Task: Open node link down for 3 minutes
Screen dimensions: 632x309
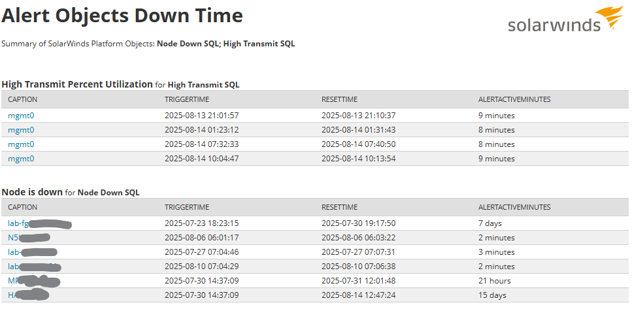Action: click(x=32, y=252)
